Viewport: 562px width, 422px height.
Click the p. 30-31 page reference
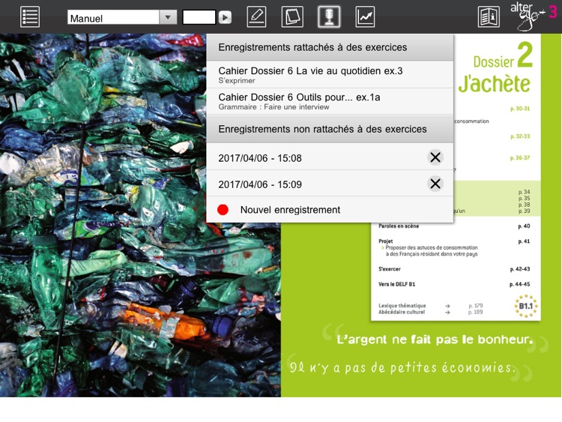pos(520,109)
